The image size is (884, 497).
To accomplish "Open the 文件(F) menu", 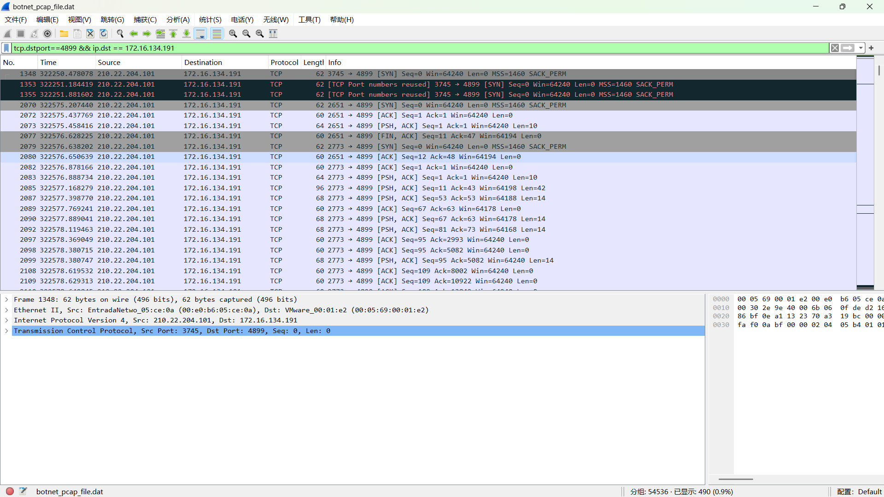I will tap(16, 20).
